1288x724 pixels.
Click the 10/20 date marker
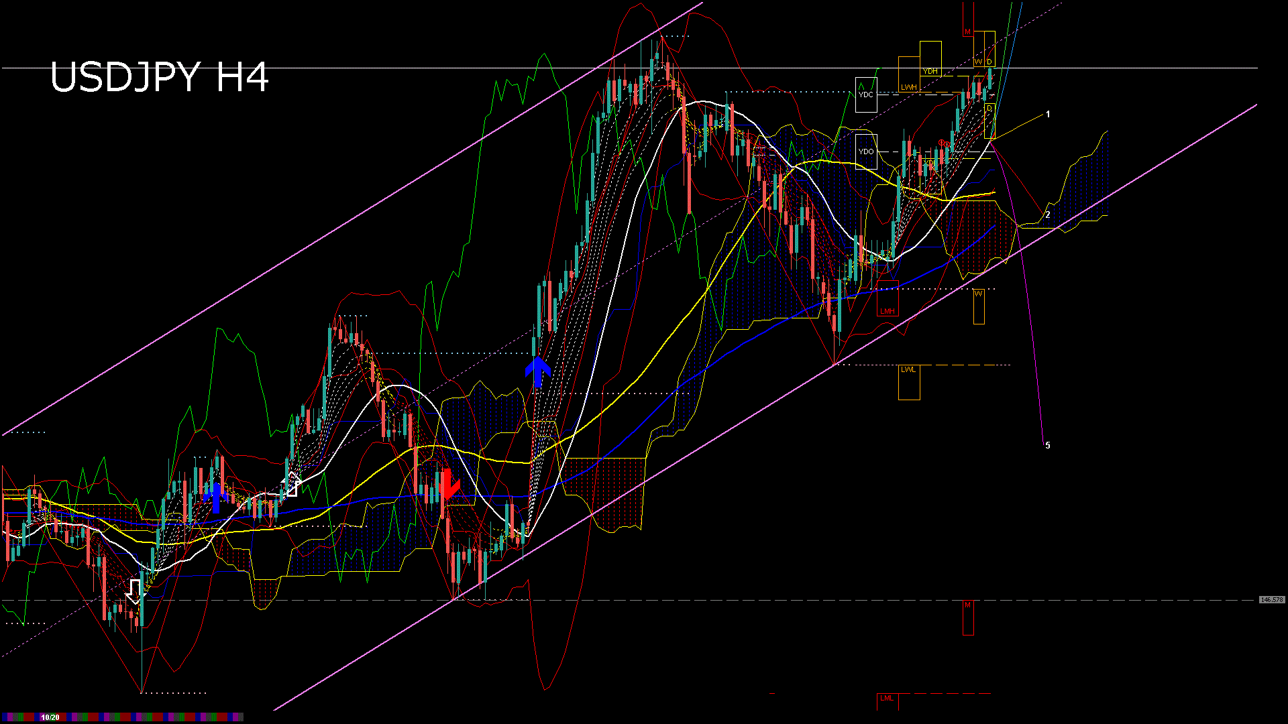point(50,717)
